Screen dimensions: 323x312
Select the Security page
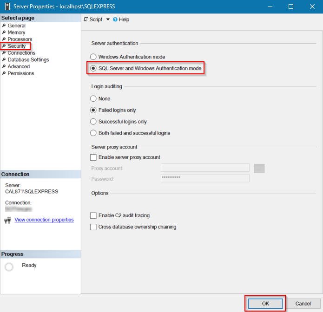click(16, 46)
